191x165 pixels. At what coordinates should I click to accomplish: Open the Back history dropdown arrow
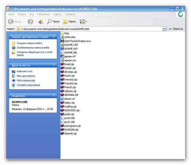[x=24, y=22]
